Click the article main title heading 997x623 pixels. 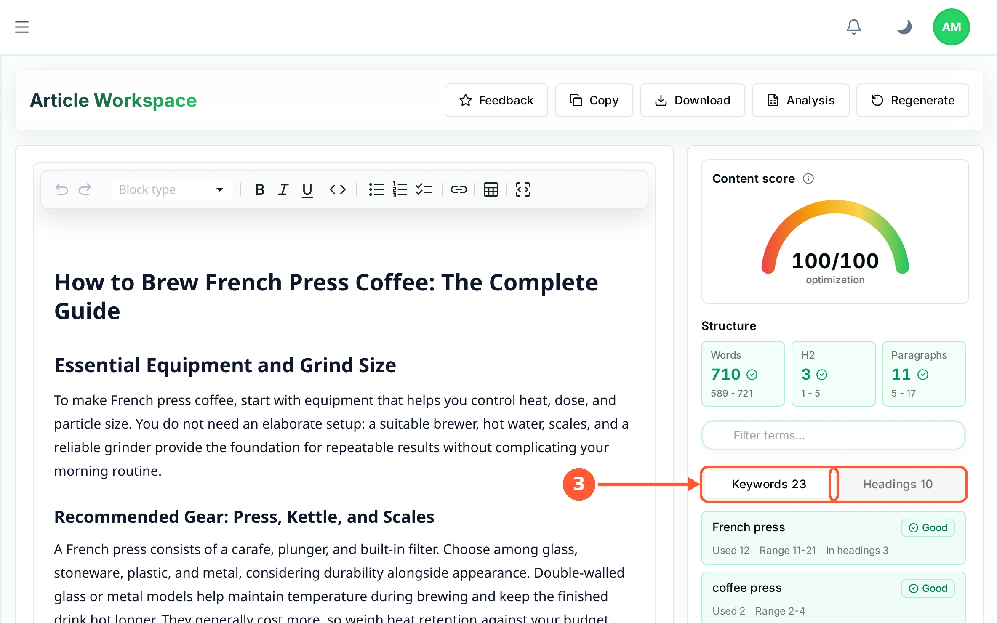click(326, 296)
